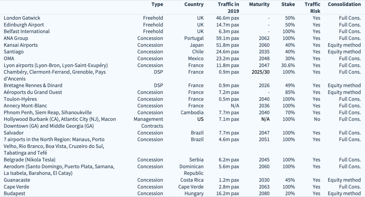
Task: Click the Type column header
Action: [x=157, y=5]
